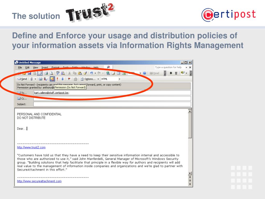The height and width of the screenshot is (199, 265).
Task: Click into the Subject field
Action: coord(112,104)
